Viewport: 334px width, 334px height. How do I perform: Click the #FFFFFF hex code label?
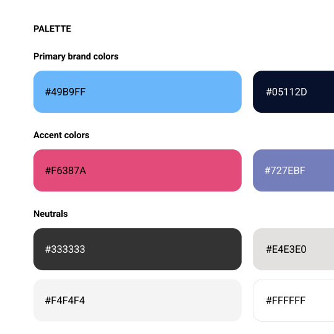pos(286,301)
